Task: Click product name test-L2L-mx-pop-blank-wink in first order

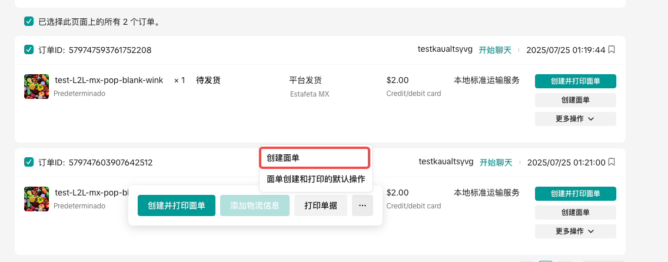Action: point(109,80)
